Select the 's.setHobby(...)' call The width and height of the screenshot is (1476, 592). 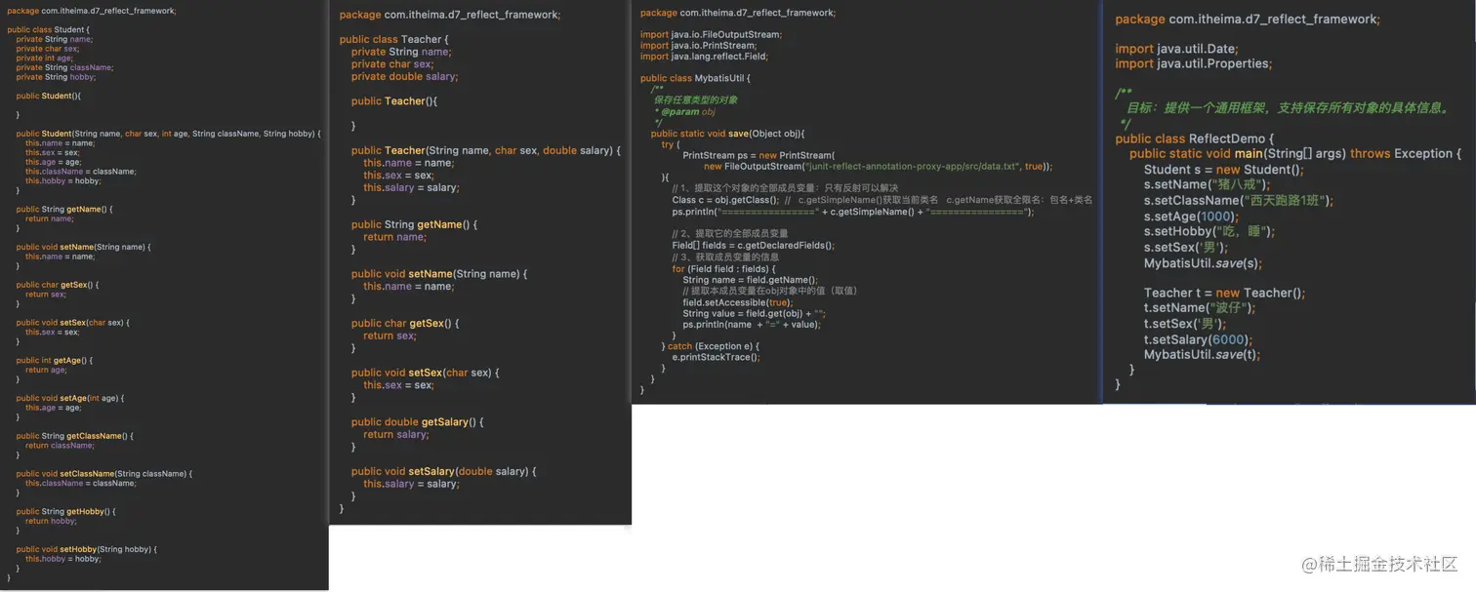(1209, 231)
